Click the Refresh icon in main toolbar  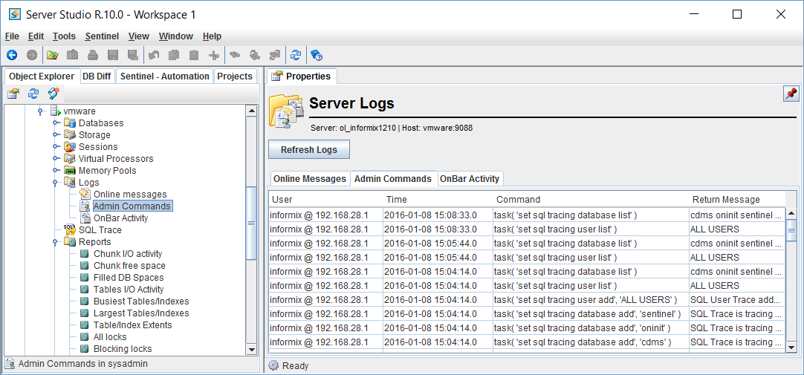(296, 55)
